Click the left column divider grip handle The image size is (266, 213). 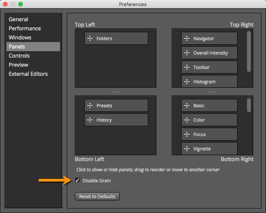tap(116, 92)
